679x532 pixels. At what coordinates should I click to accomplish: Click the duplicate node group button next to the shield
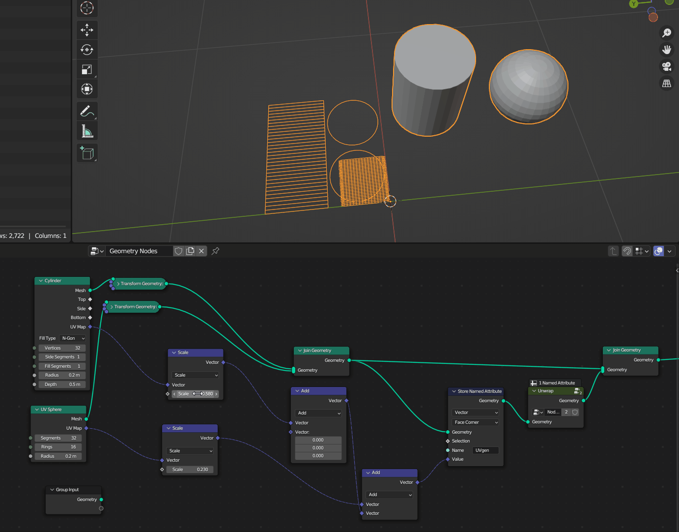(x=190, y=251)
